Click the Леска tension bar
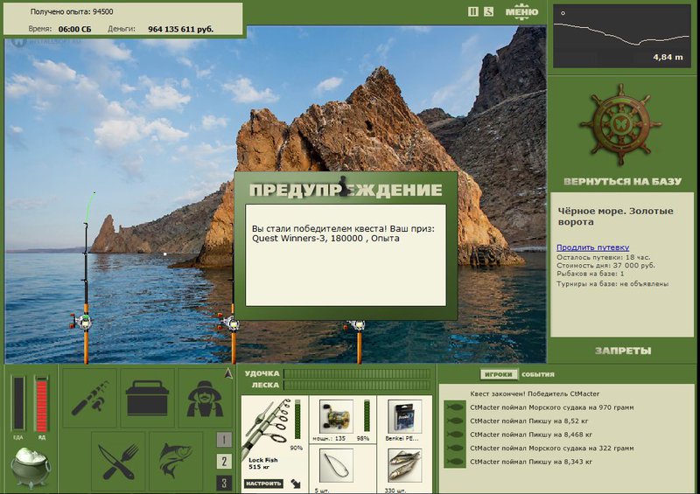The image size is (700, 494). [357, 385]
